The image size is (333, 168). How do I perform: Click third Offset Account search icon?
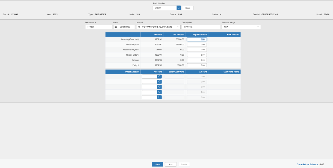point(160,87)
